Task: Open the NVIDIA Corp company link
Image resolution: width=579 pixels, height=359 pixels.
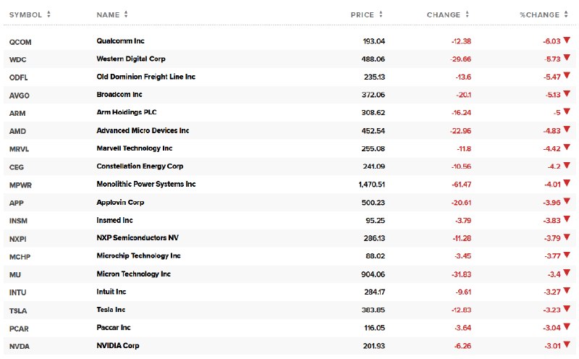Action: click(x=118, y=345)
